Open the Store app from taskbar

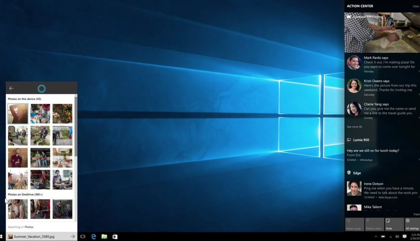click(115, 237)
